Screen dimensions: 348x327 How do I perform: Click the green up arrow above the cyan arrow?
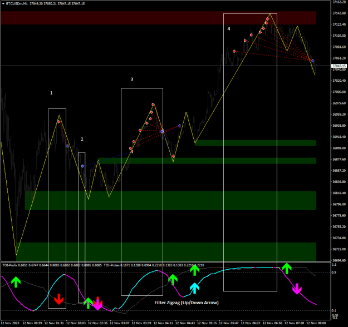tap(195, 270)
